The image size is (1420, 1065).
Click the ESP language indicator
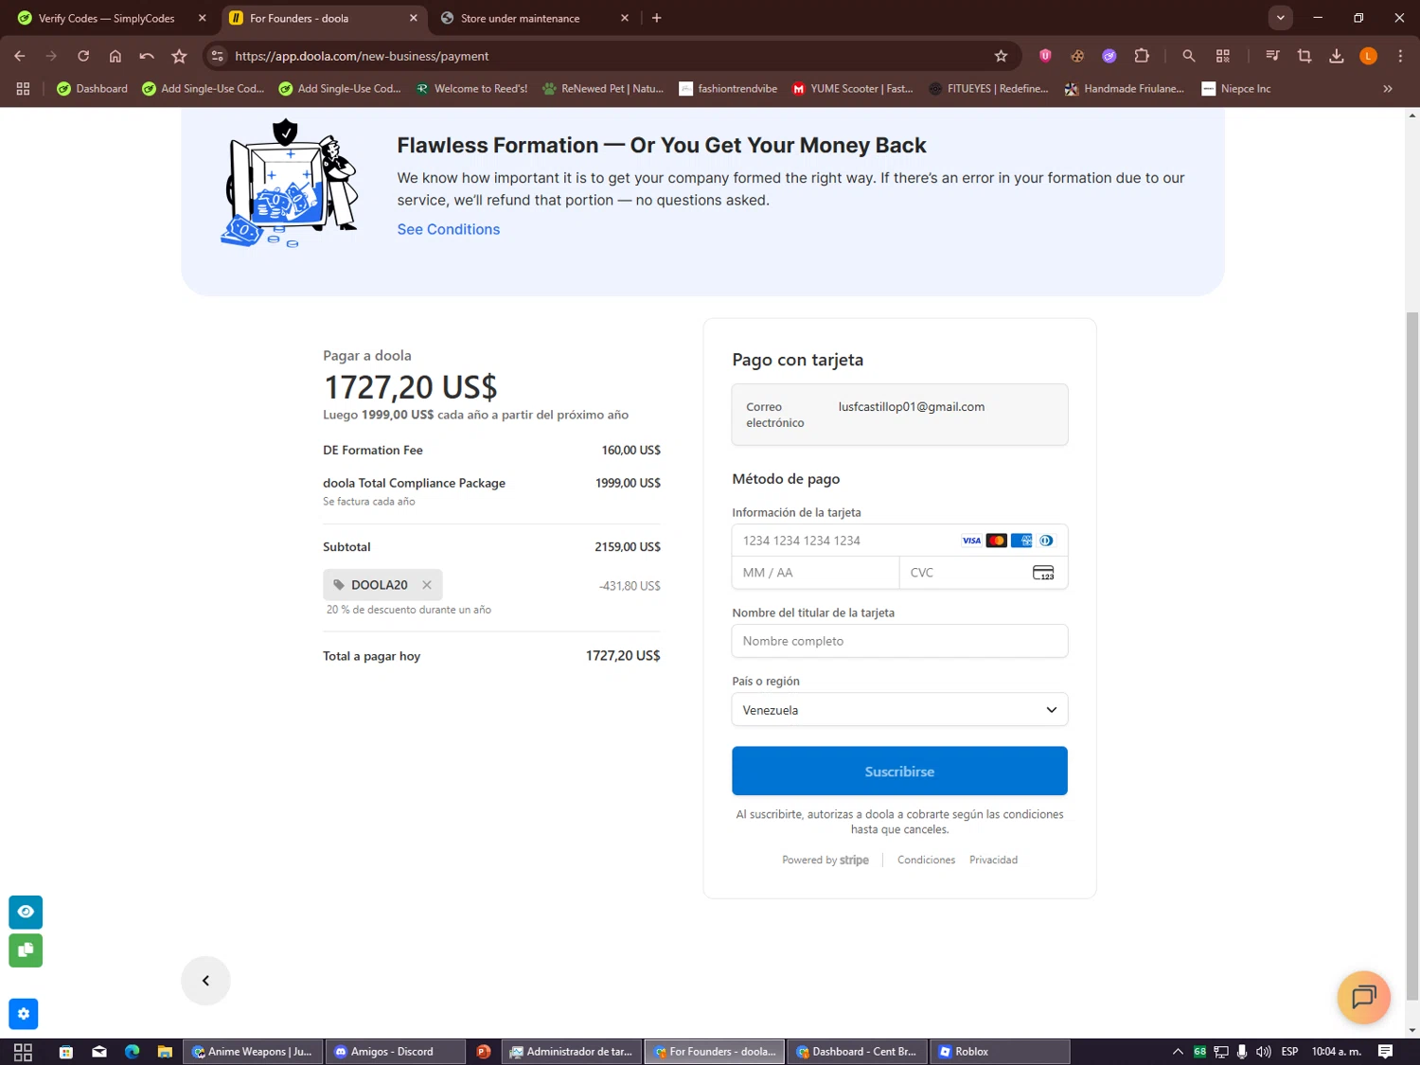(1289, 1052)
